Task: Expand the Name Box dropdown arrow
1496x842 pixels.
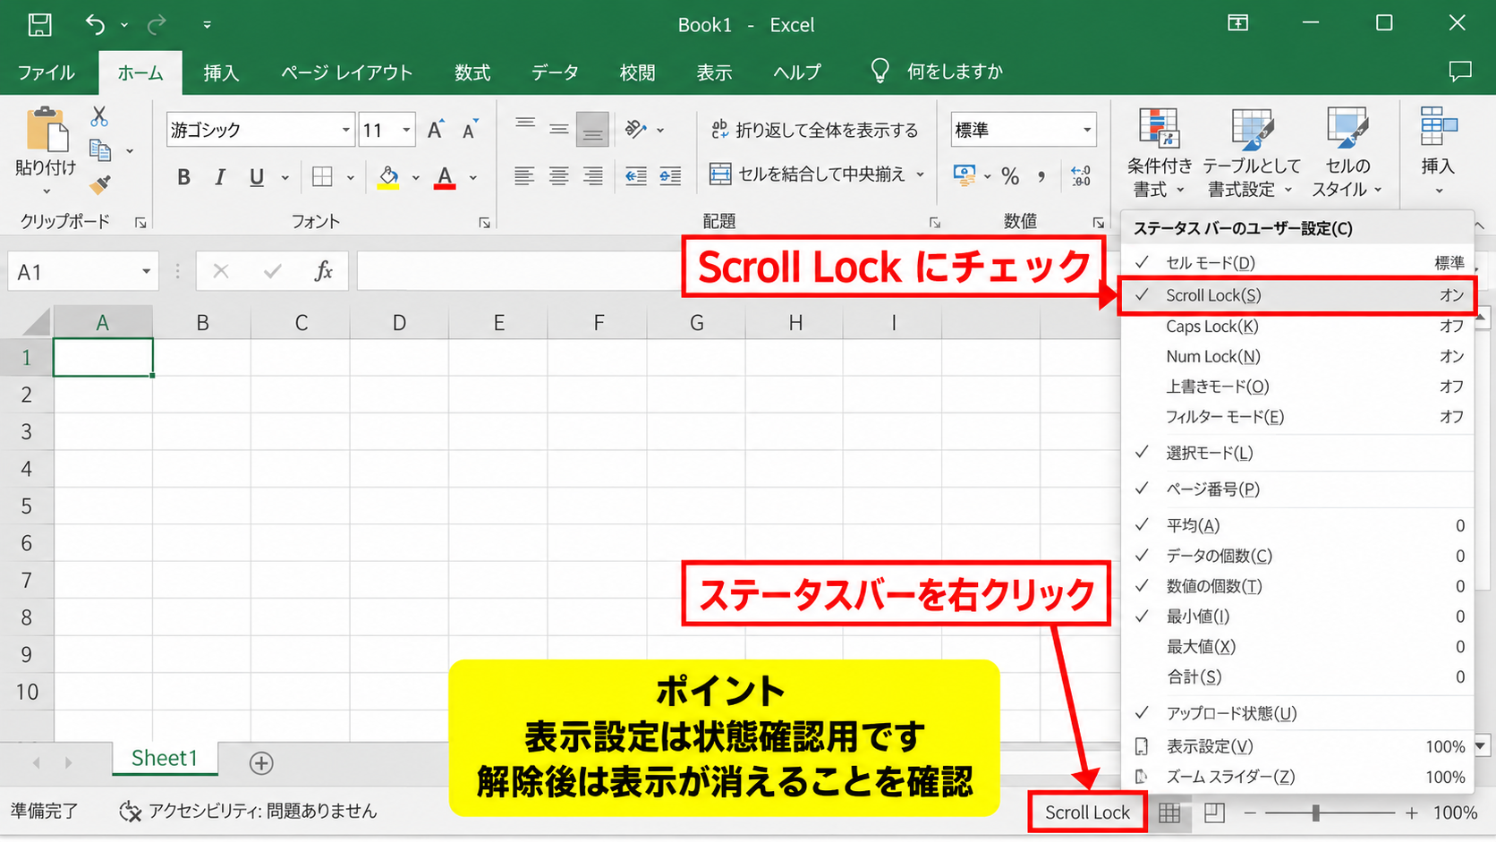Action: click(146, 271)
